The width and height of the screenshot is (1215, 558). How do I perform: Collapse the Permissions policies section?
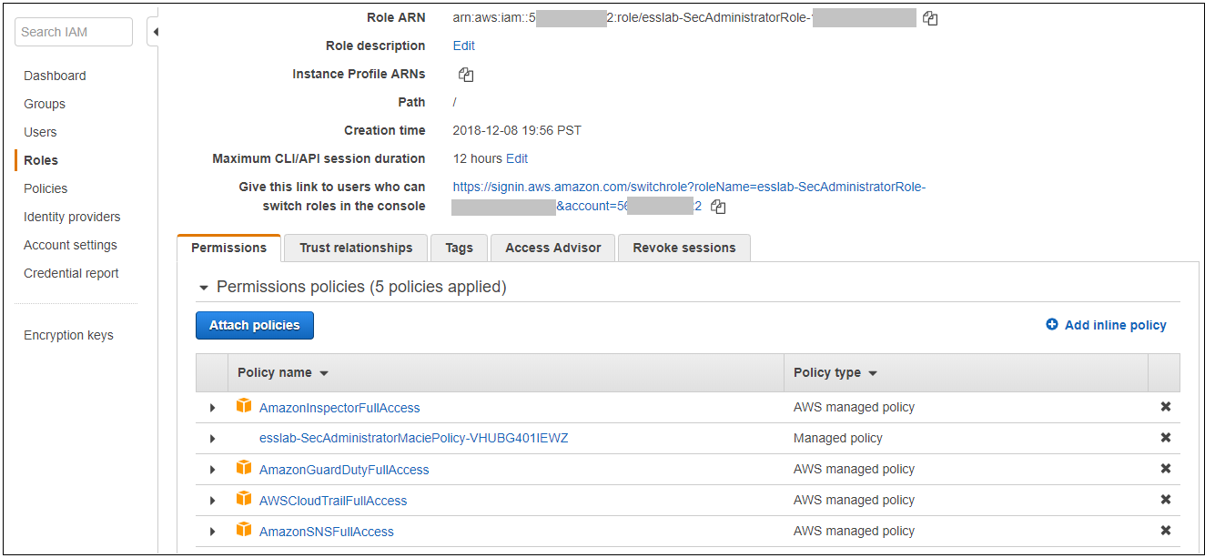[x=204, y=288]
